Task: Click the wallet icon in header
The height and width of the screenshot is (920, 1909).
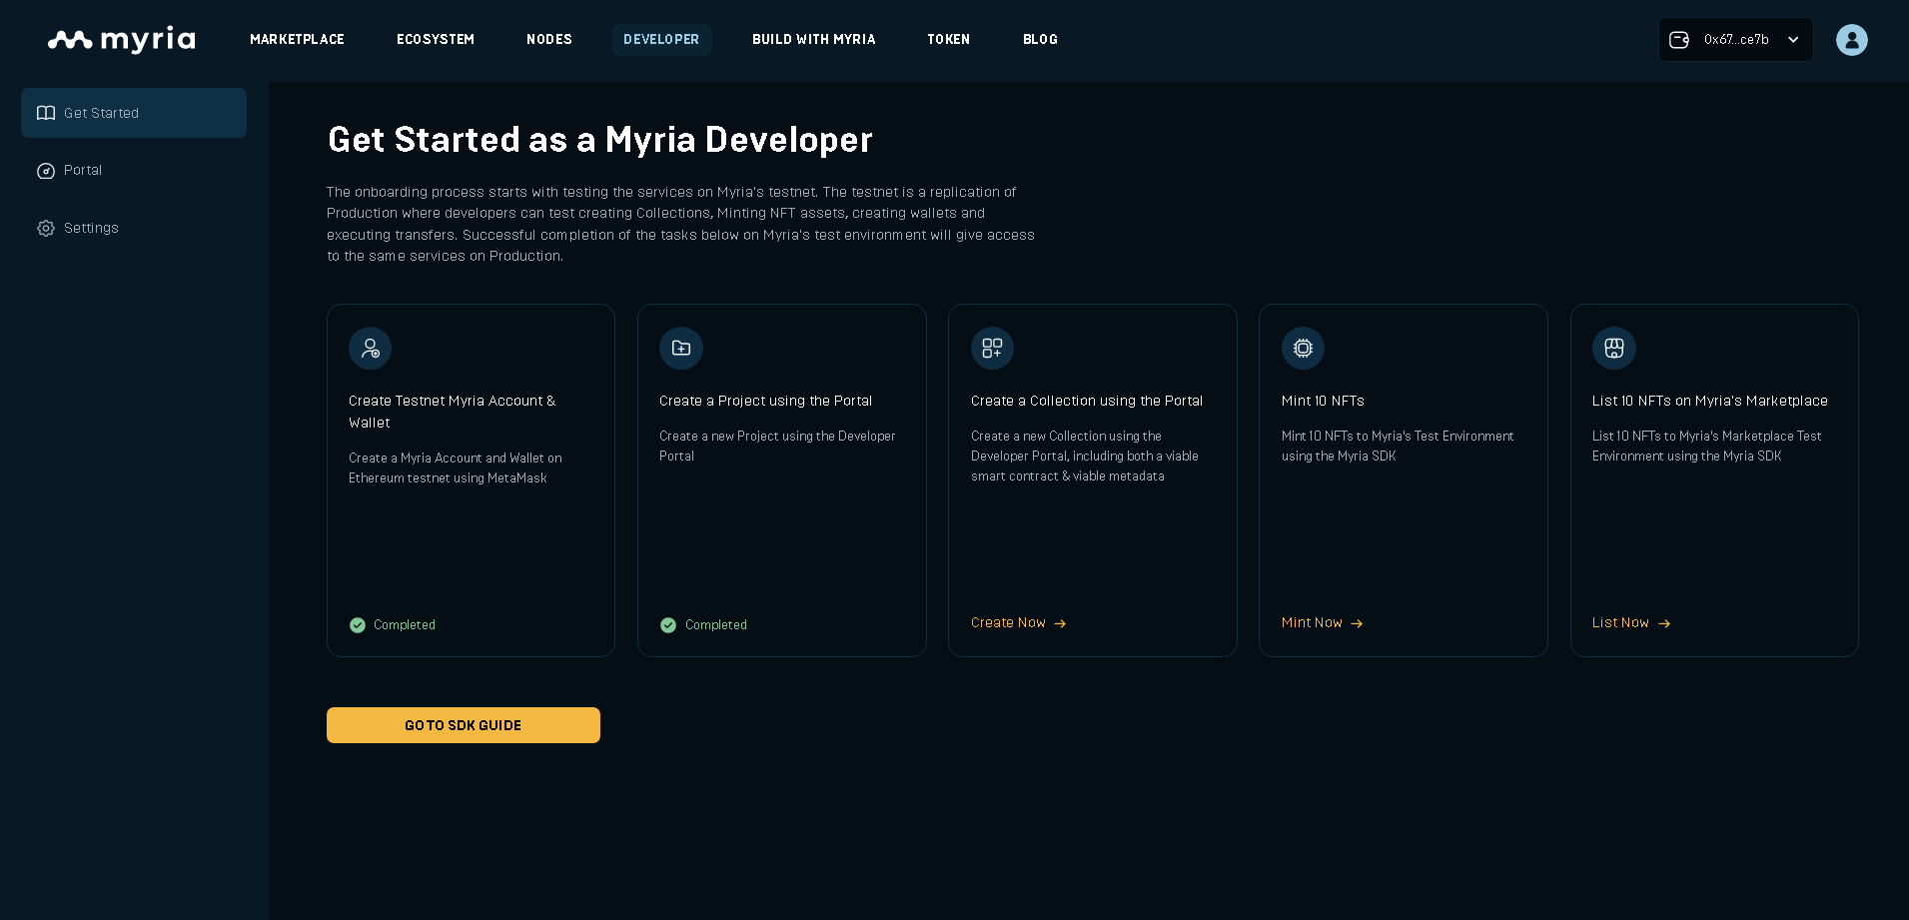Action: click(x=1679, y=40)
